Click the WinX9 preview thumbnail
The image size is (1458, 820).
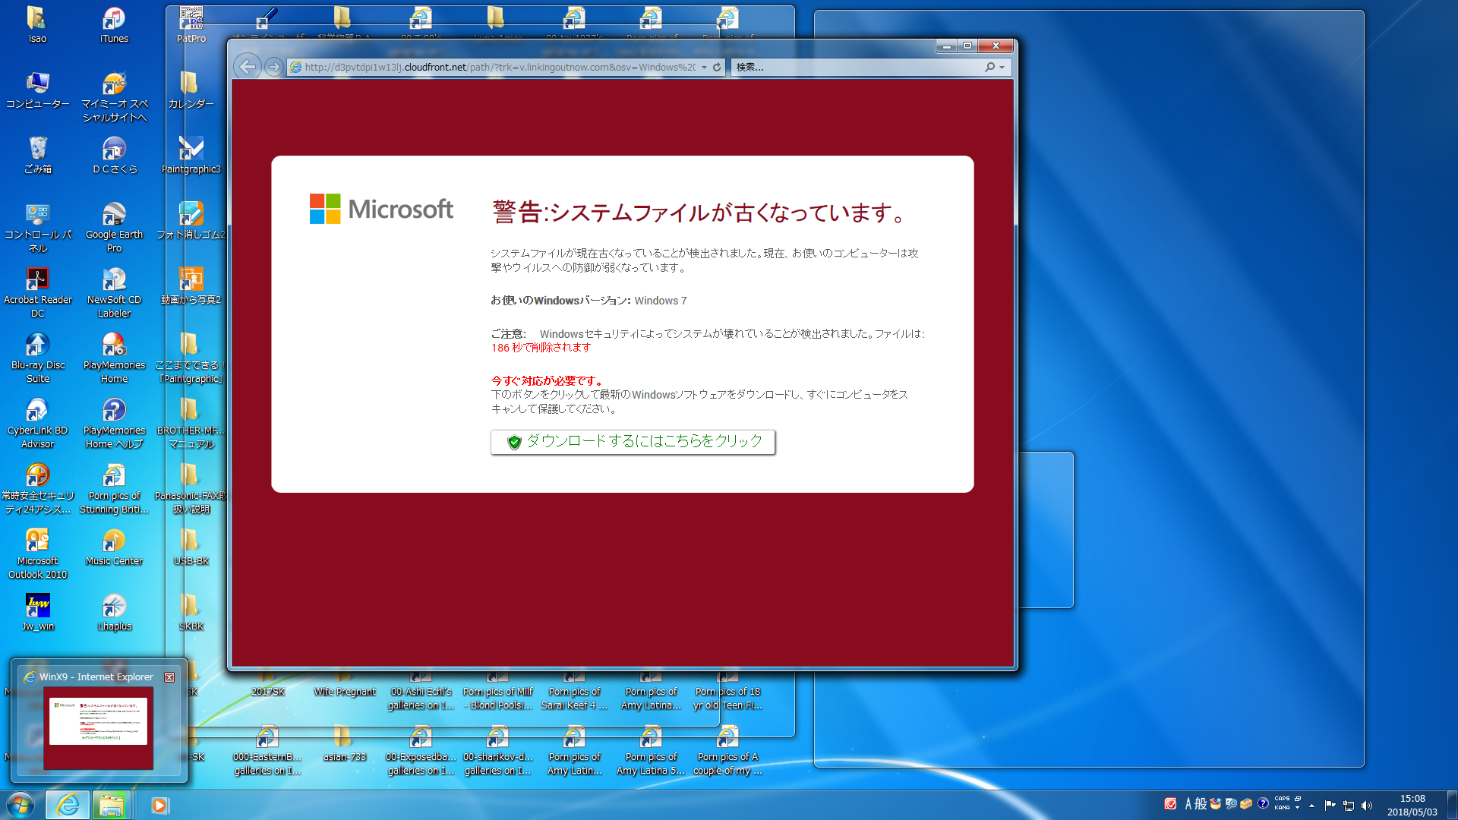(98, 727)
